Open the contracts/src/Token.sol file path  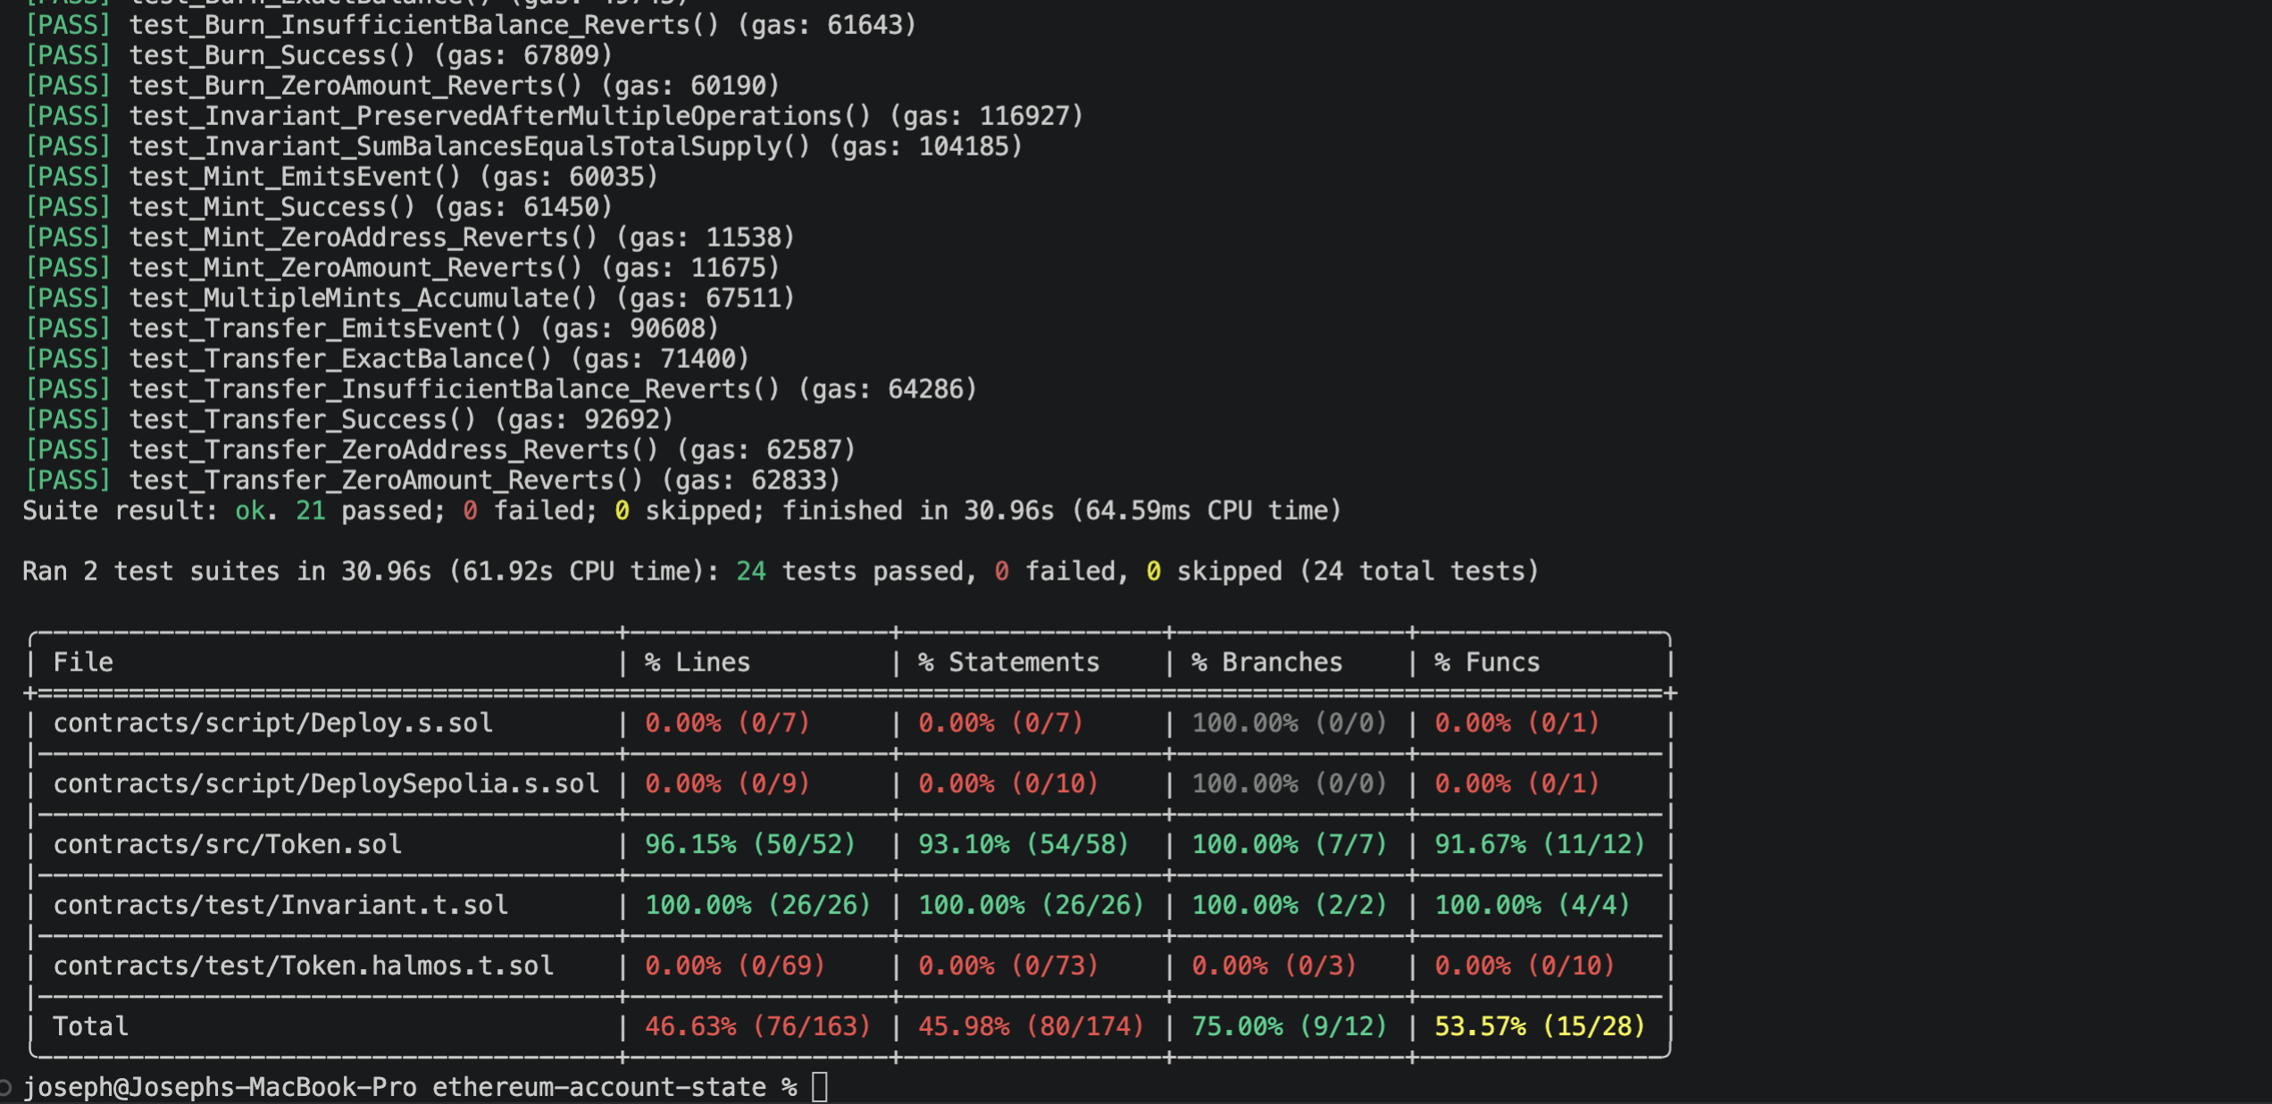(x=227, y=844)
